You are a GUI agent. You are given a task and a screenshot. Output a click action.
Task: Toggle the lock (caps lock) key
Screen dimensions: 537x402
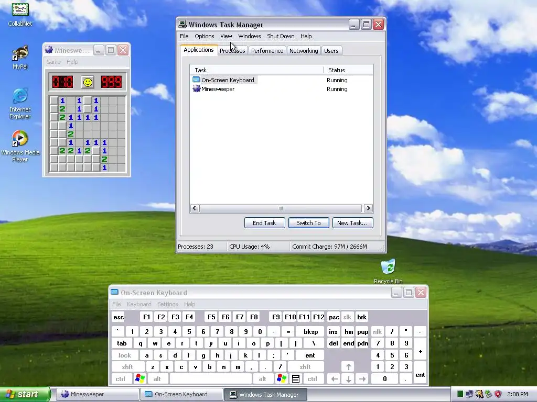point(125,355)
